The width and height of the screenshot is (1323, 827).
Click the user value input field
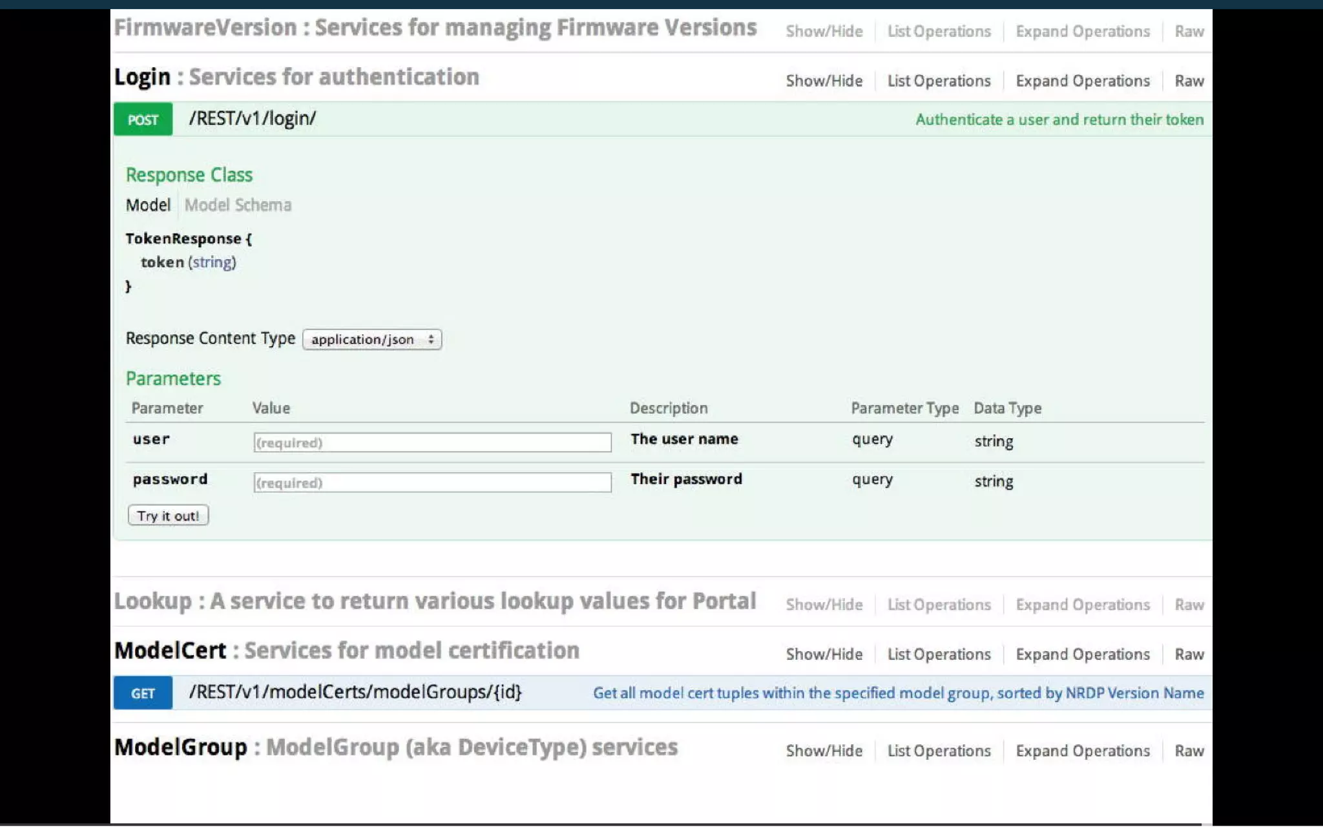(432, 443)
